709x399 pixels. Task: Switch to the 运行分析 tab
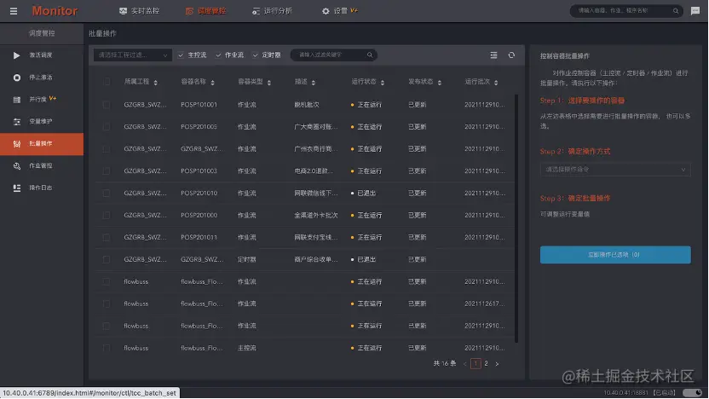point(272,11)
